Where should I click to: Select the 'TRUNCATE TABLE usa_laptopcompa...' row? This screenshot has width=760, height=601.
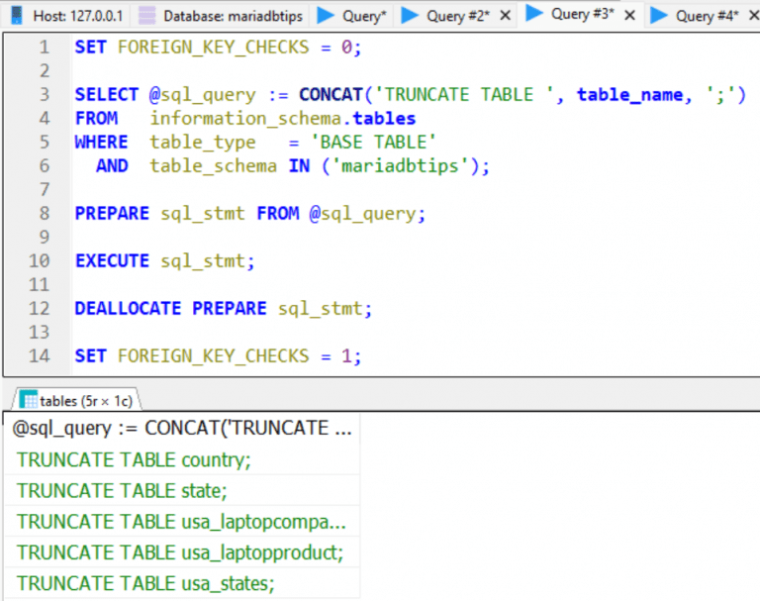click(182, 522)
